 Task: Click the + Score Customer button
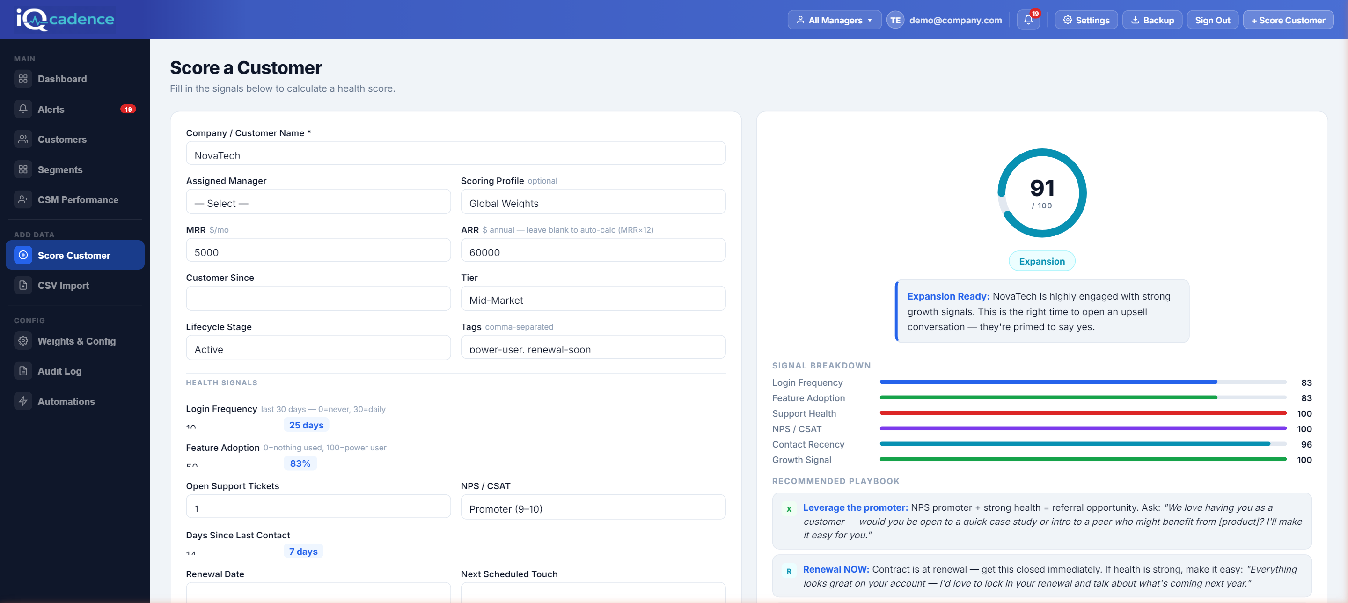tap(1288, 20)
